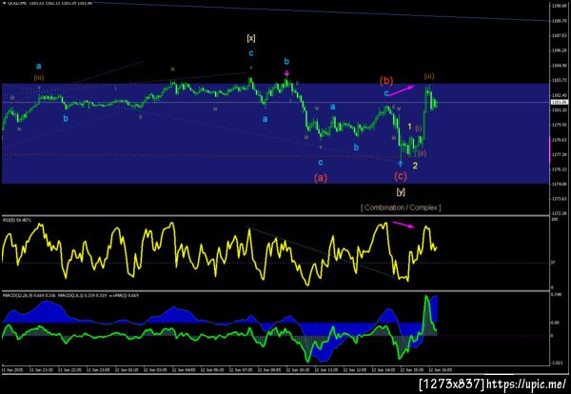Click the magenta down arrow under cyan b
This screenshot has height=394, width=571.
tap(287, 73)
